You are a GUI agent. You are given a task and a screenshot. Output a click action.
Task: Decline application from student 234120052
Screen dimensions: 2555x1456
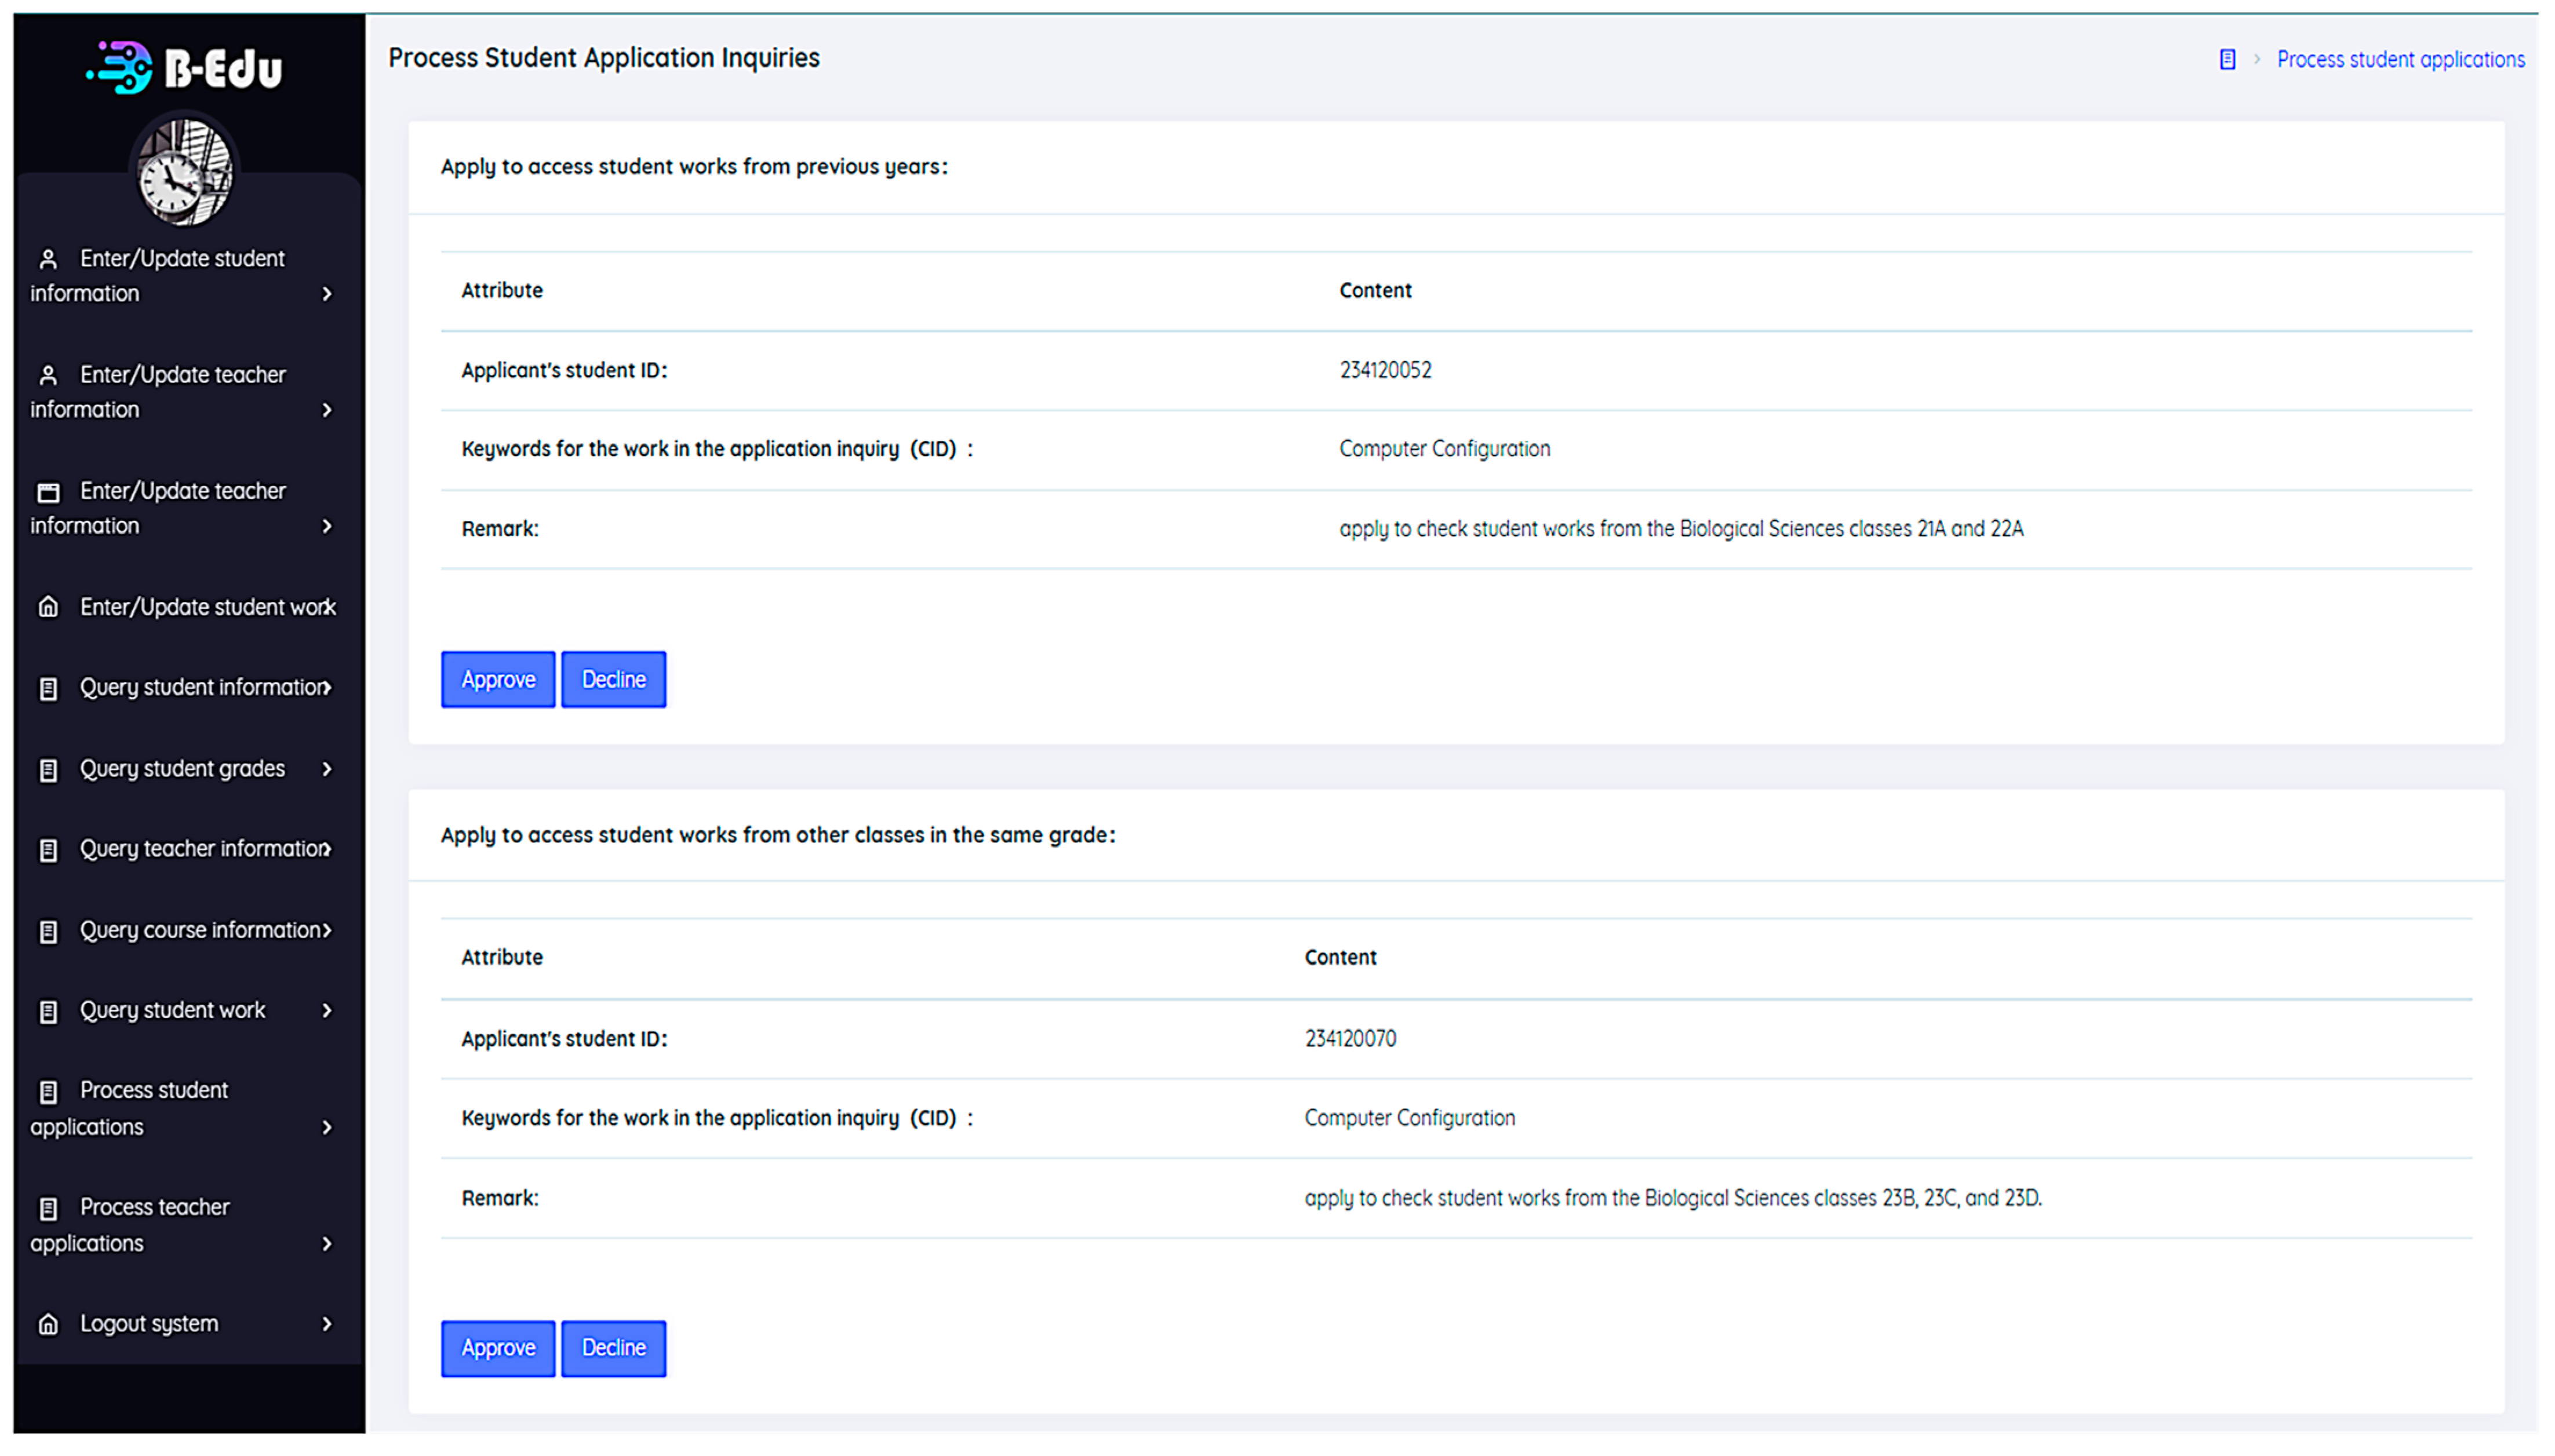(x=613, y=679)
